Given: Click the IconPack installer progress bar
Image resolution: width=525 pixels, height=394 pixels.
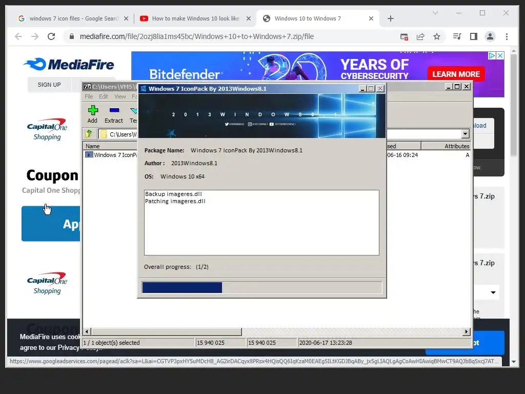Looking at the screenshot, I should [x=262, y=287].
